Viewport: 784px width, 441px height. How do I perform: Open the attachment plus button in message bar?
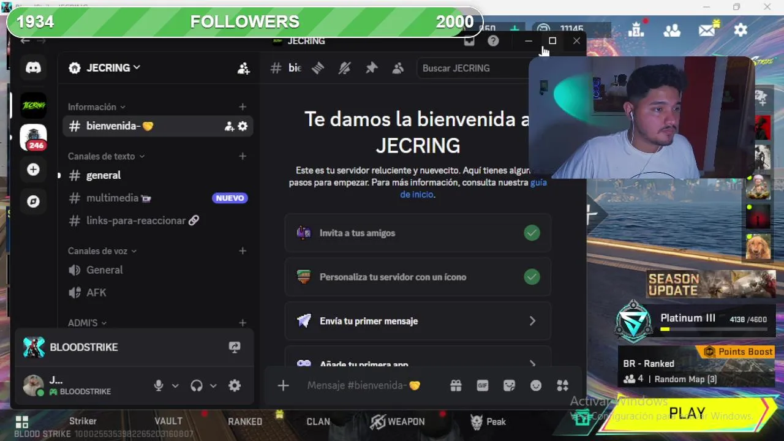pos(283,385)
